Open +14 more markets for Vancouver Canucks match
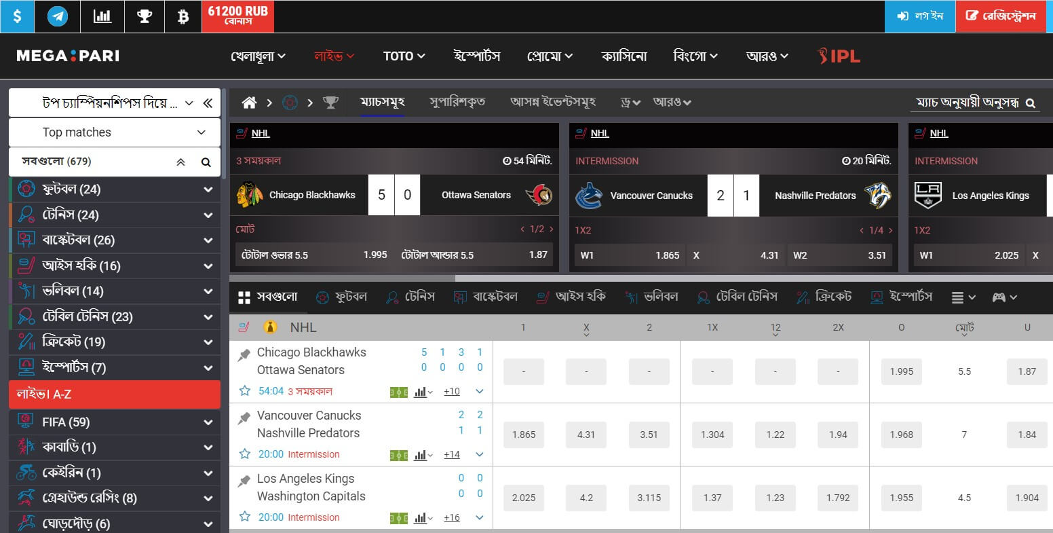The height and width of the screenshot is (533, 1053). coord(452,455)
